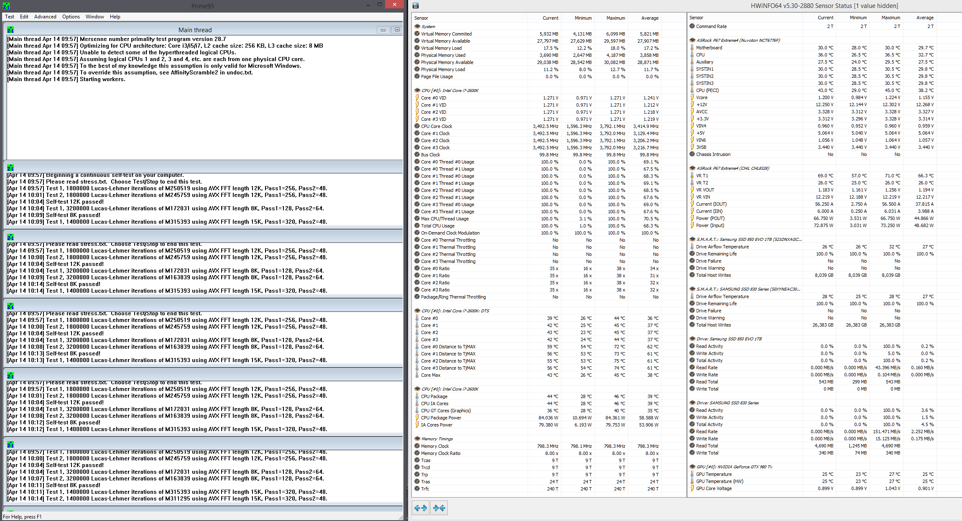Select the Power (POUT) sensor row
The height and width of the screenshot is (521, 962).
(x=811, y=218)
